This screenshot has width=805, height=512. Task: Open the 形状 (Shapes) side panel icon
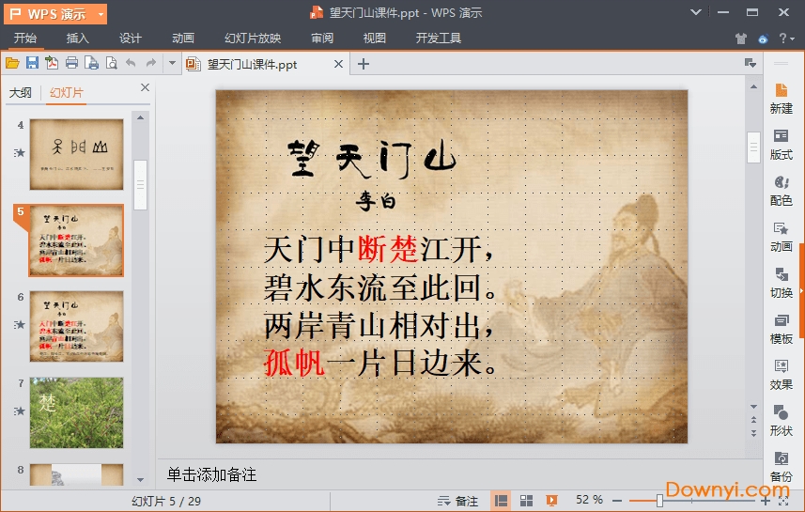(x=781, y=421)
